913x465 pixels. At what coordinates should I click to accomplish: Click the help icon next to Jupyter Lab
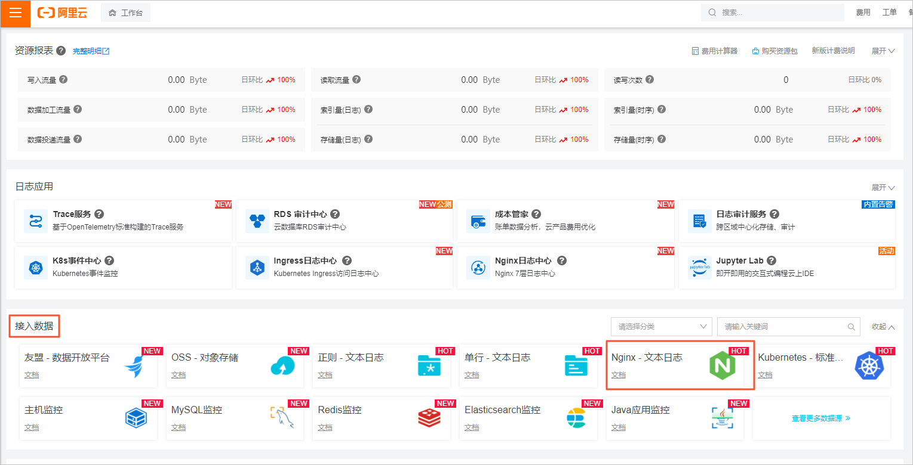(x=771, y=261)
